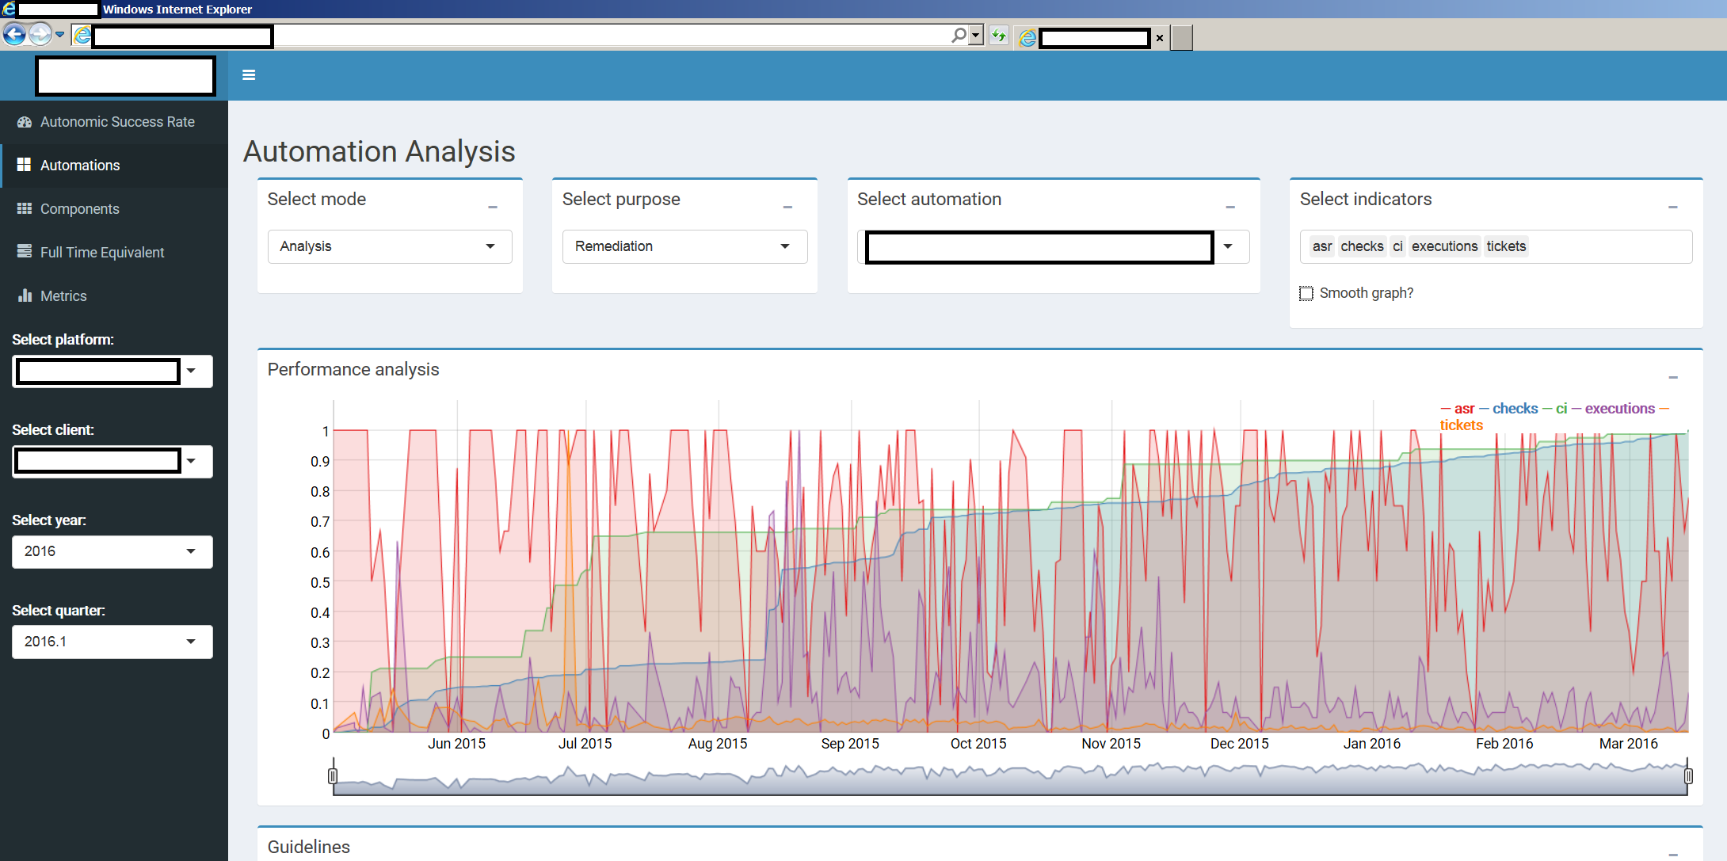Enable the Smooth graph checkbox
Screen dimensions: 1727x861
tap(1306, 294)
